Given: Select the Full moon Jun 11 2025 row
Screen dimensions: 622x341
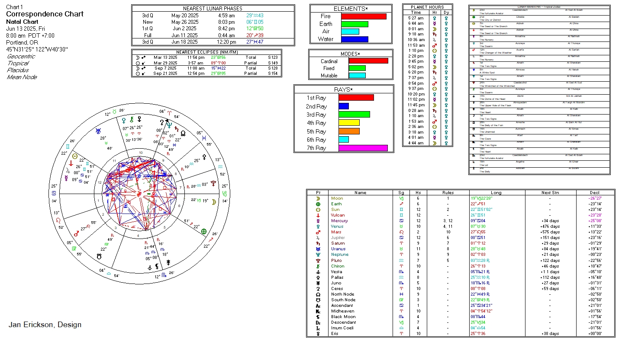Looking at the screenshot, I should coord(213,35).
